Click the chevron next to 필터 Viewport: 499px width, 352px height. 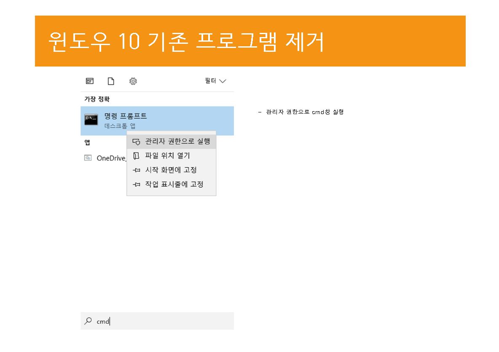tap(223, 81)
